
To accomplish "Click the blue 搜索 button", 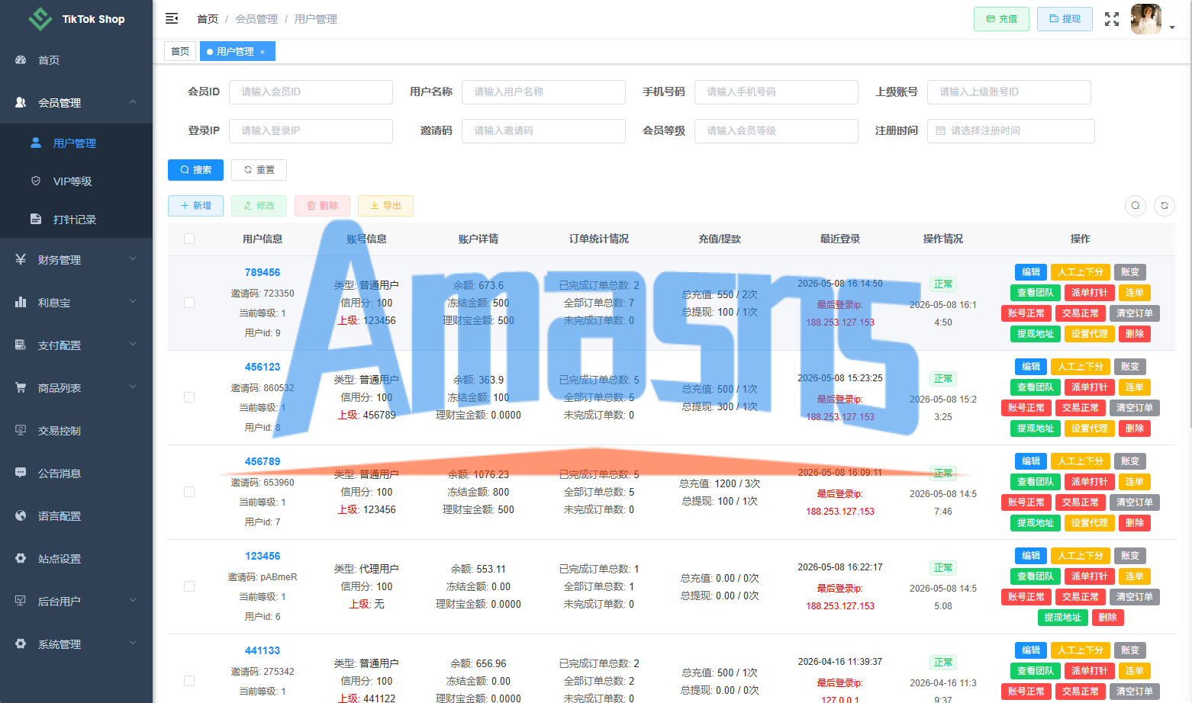I will point(195,170).
